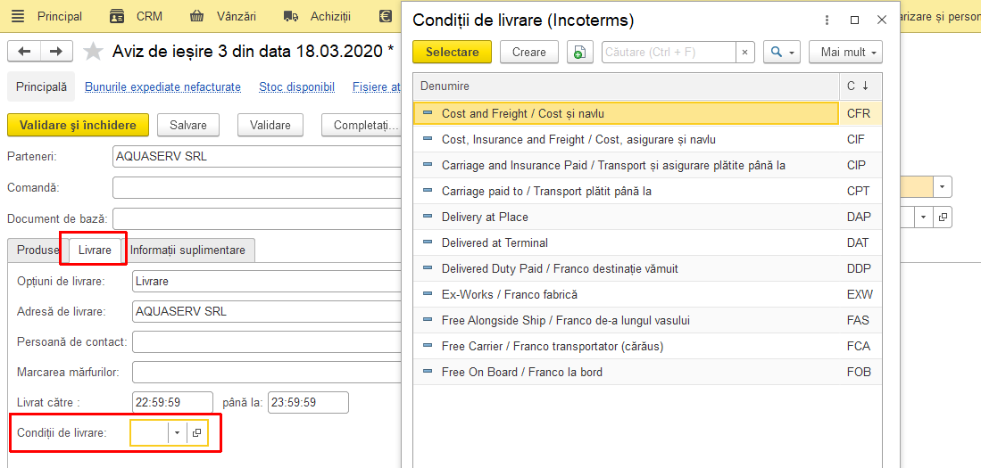Viewport: 981px width, 468px height.
Task: Sort by the C column header
Action: [x=860, y=86]
